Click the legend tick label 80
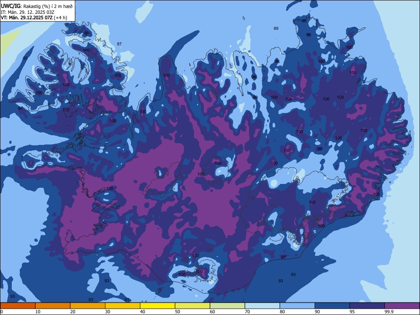The height and width of the screenshot is (315, 420). click(282, 312)
